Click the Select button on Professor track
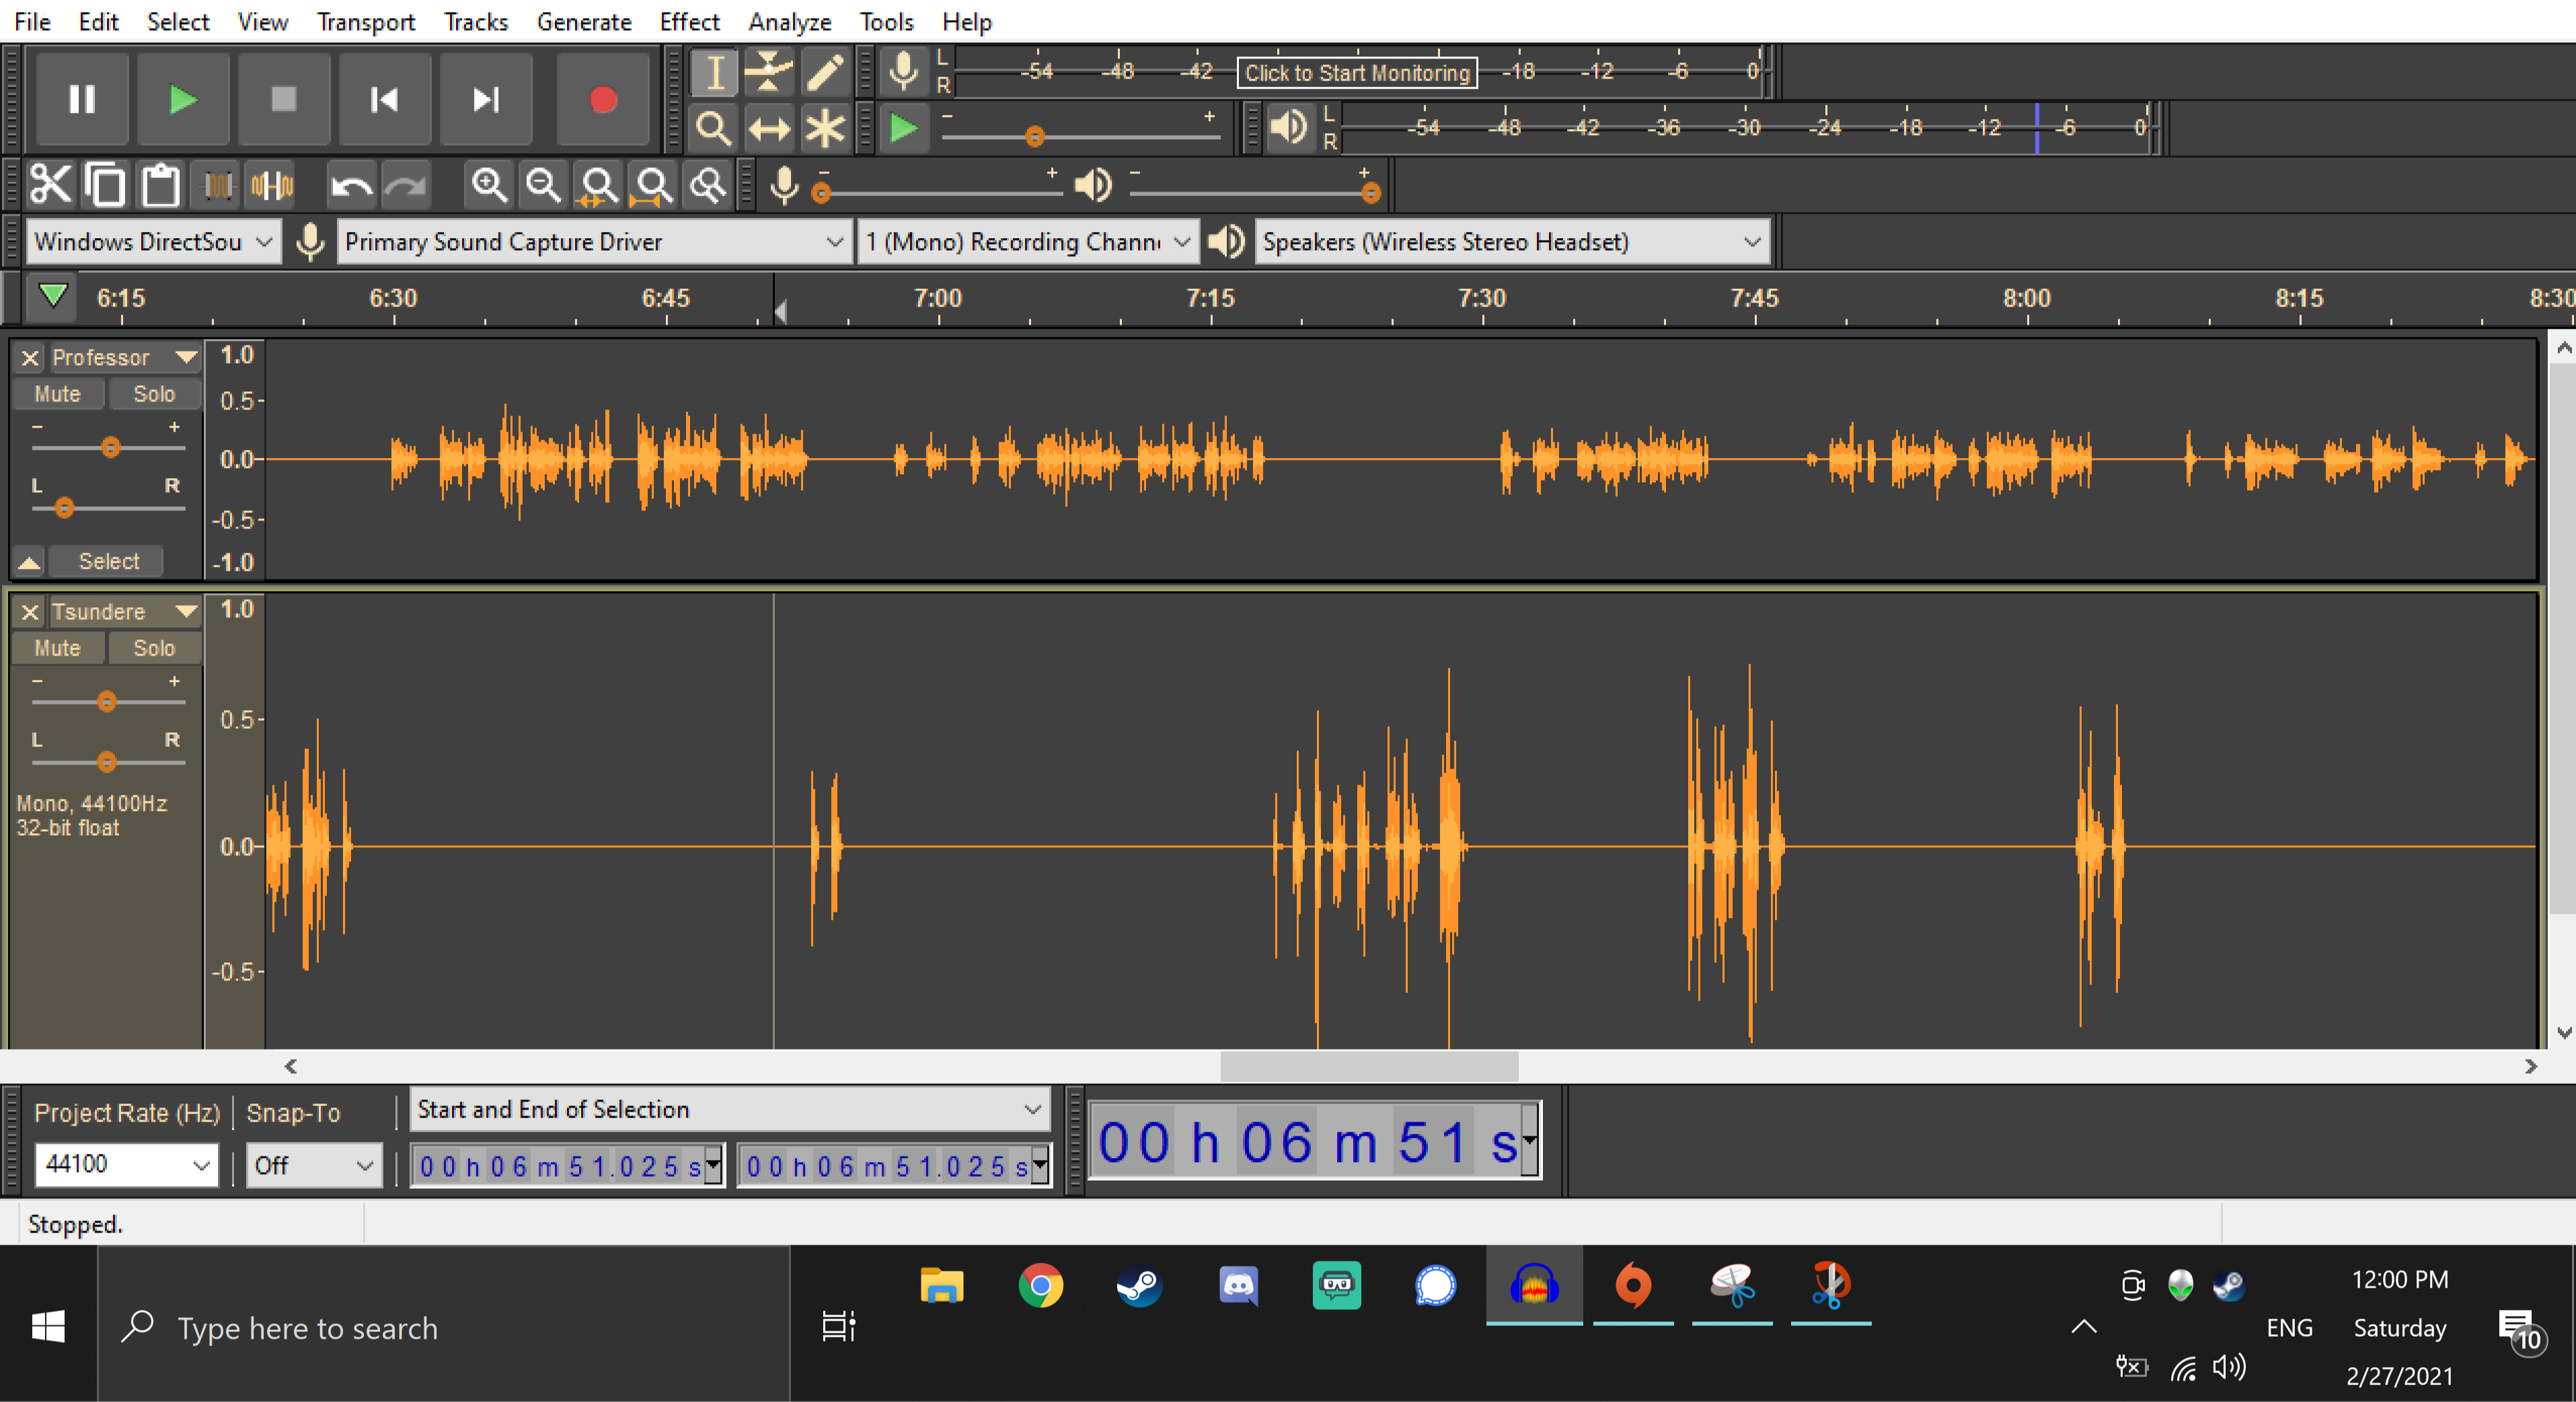This screenshot has height=1402, width=2576. pyautogui.click(x=108, y=561)
